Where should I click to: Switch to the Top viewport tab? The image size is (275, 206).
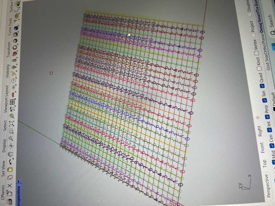(265, 164)
